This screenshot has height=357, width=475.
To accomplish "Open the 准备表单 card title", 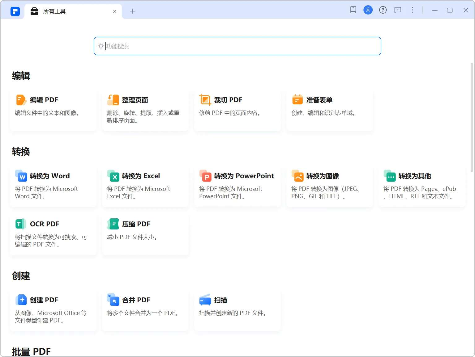I will click(319, 100).
